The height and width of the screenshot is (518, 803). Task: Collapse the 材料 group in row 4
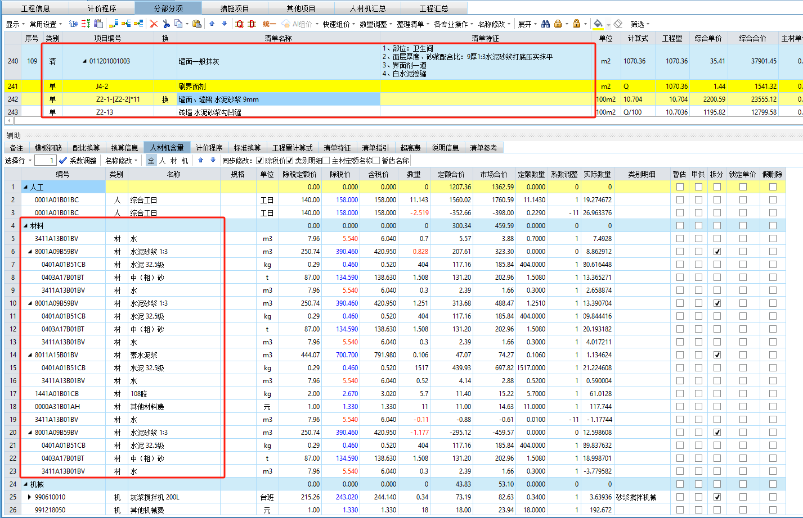point(25,226)
